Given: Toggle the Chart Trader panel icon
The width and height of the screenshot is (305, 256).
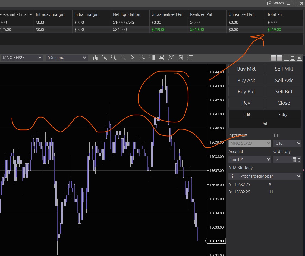Looking at the screenshot, I should coord(152,58).
